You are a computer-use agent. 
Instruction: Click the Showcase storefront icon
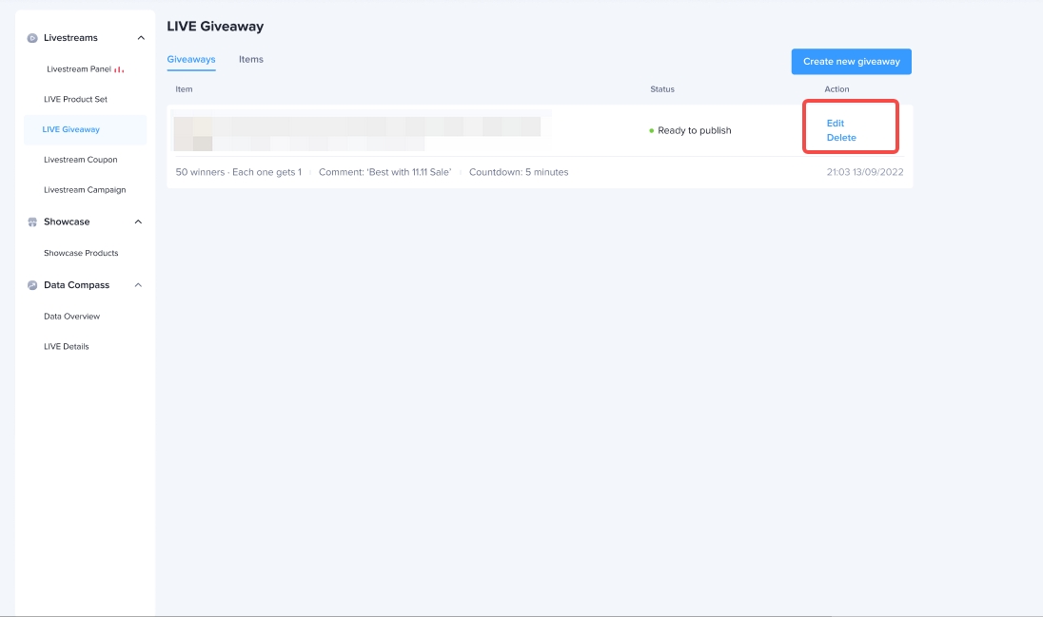pos(32,222)
